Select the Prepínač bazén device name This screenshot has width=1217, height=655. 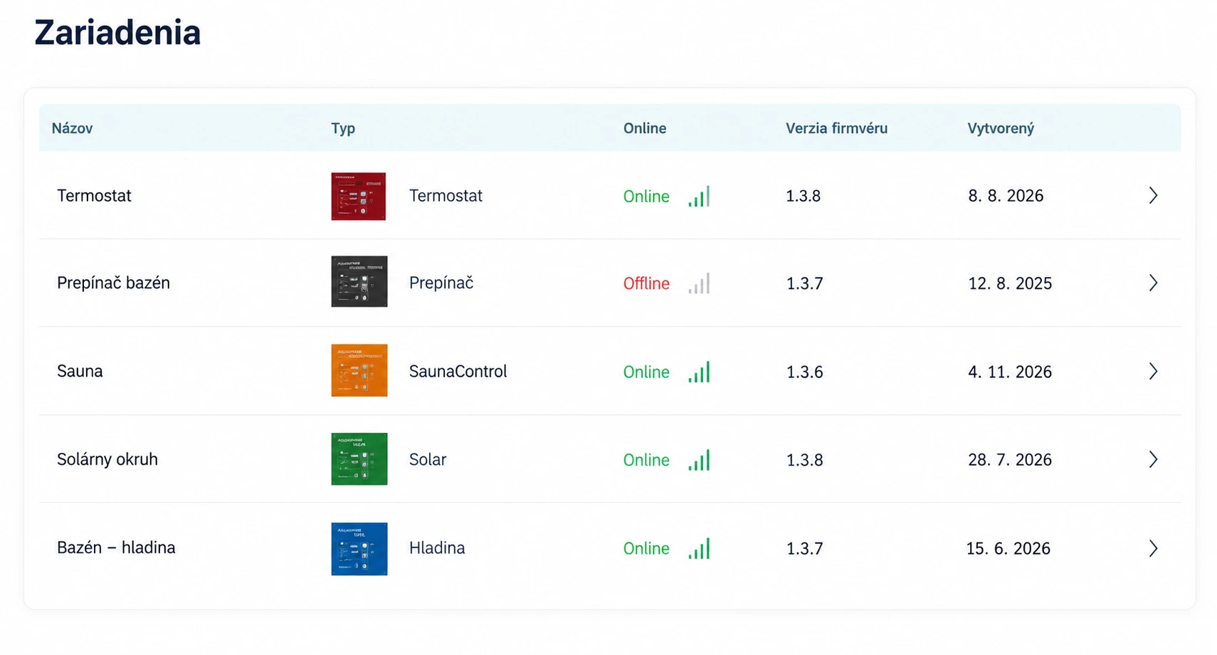113,283
